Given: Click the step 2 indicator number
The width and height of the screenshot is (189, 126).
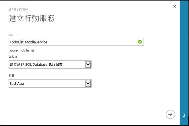Looking at the screenshot, I should (x=184, y=115).
